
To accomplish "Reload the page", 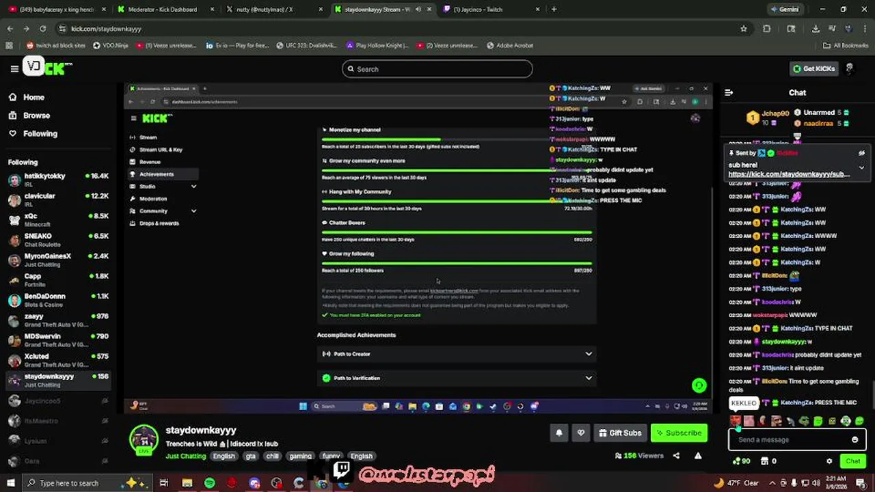I will 42,29.
